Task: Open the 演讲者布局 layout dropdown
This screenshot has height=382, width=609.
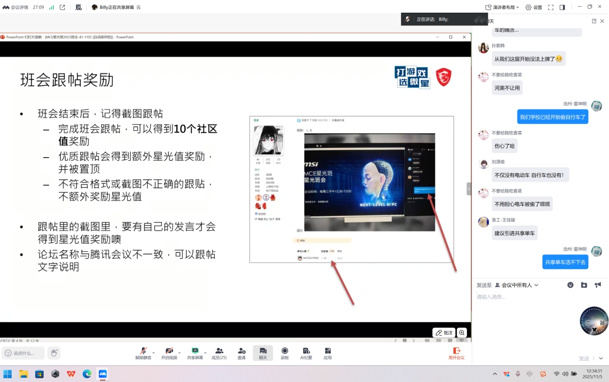Action: 508,7
